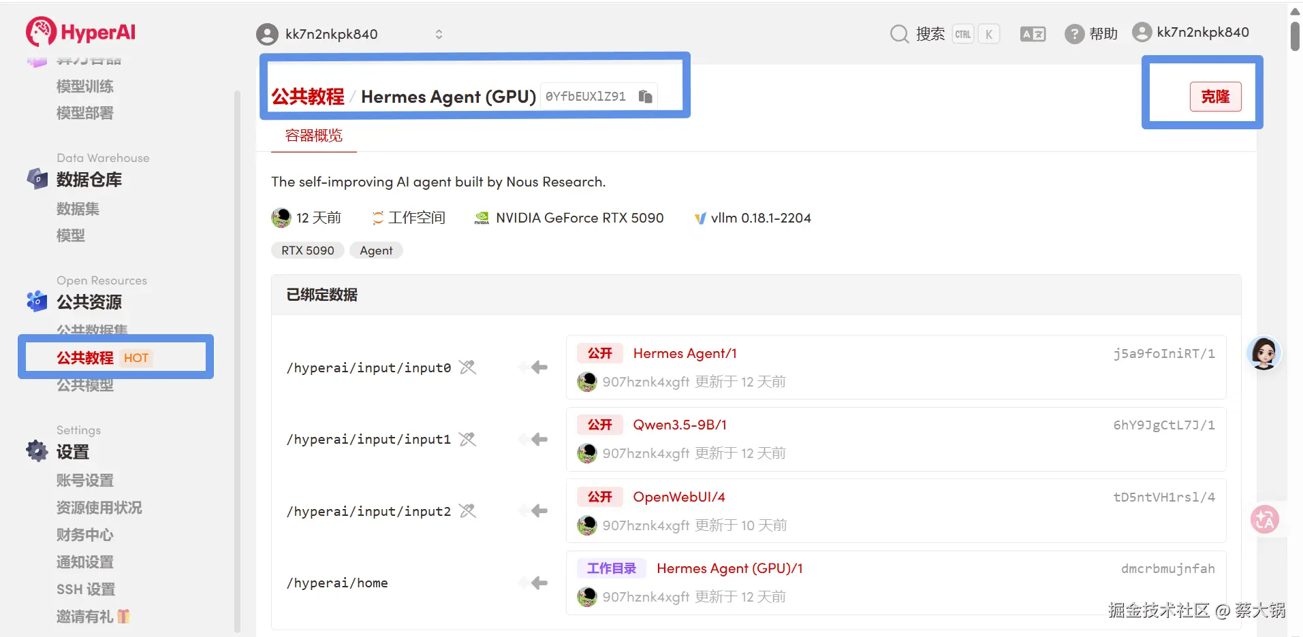This screenshot has height=637, width=1303.
Task: Click the 公共资源 section icon
Action: click(x=37, y=301)
